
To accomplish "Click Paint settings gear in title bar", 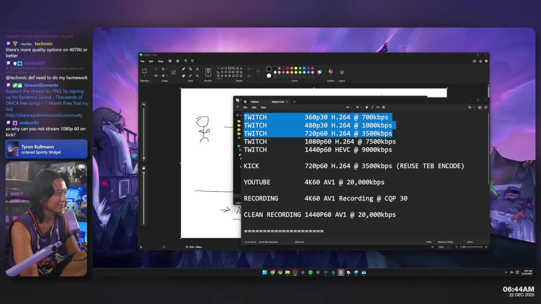I will point(486,61).
